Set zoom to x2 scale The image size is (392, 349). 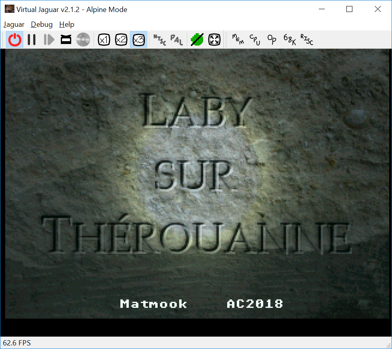tap(121, 40)
